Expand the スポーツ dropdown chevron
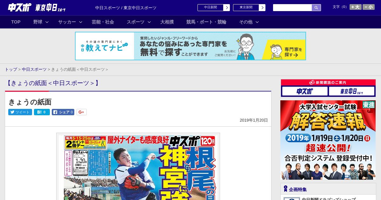 [149, 22]
